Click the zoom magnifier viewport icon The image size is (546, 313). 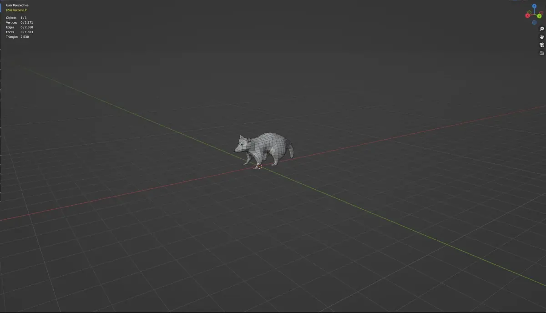[542, 29]
